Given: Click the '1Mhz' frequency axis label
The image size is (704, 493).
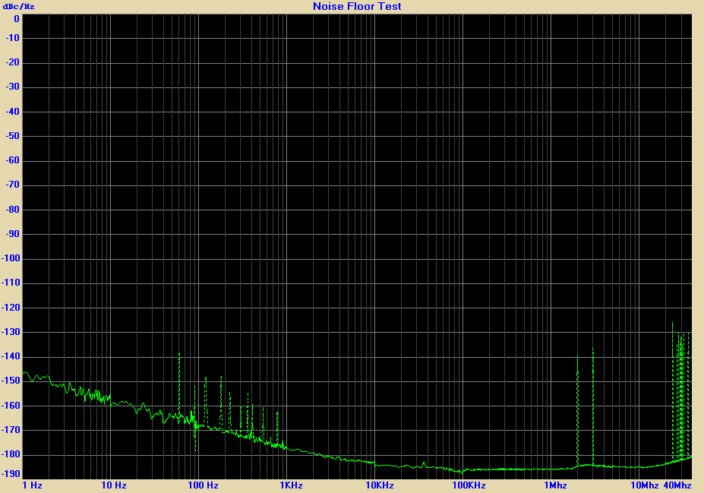Looking at the screenshot, I should [555, 485].
